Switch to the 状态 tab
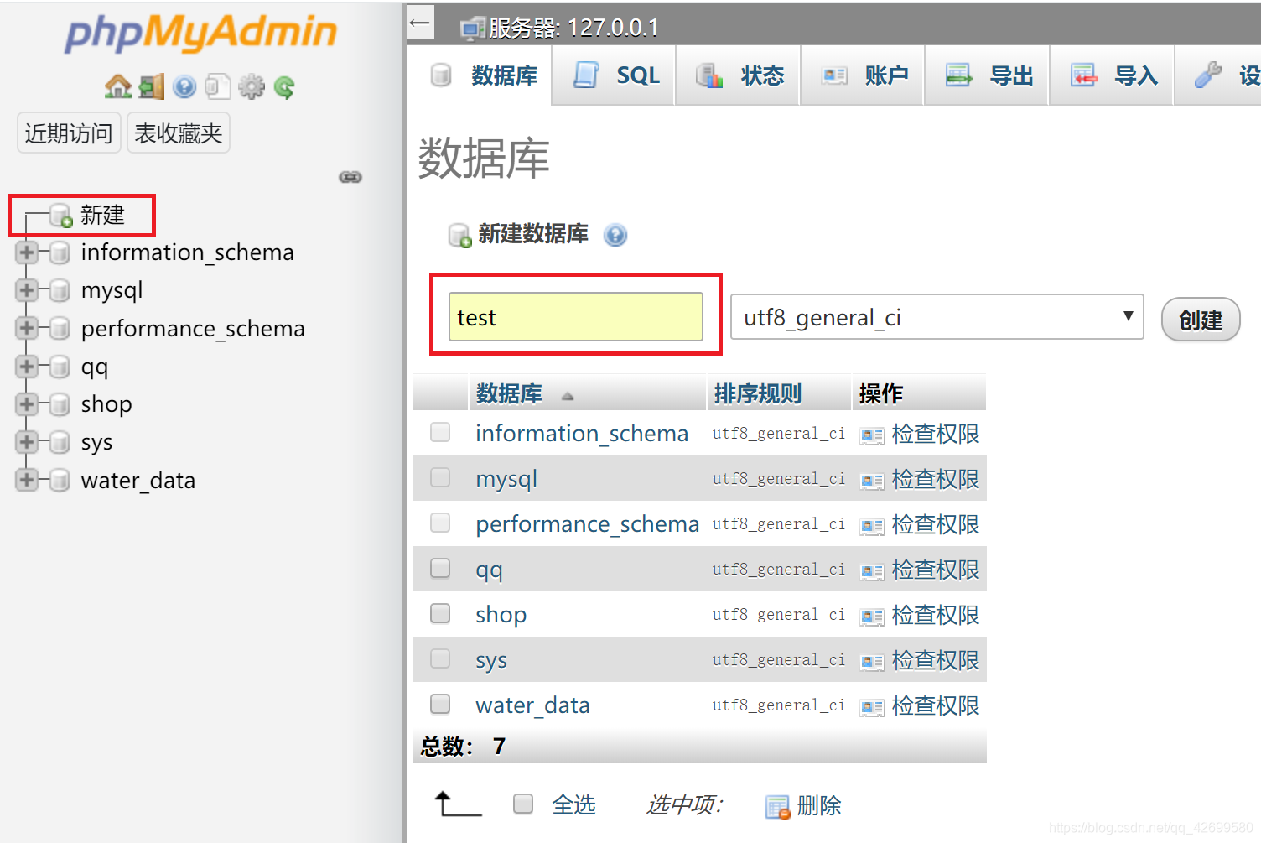Viewport: 1261px width, 843px height. 739,75
